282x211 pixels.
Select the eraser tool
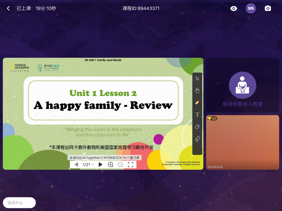coord(197,139)
